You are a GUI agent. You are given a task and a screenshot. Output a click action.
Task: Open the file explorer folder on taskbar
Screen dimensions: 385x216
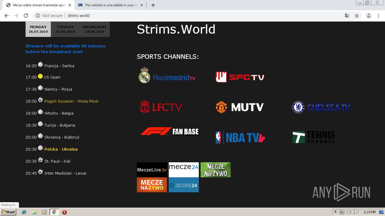pyautogui.click(x=34, y=212)
